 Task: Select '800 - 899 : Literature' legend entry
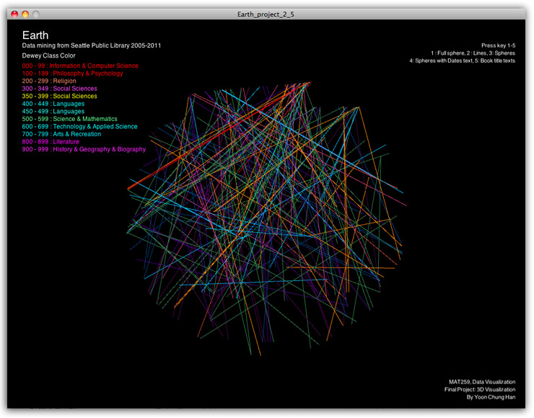point(51,142)
